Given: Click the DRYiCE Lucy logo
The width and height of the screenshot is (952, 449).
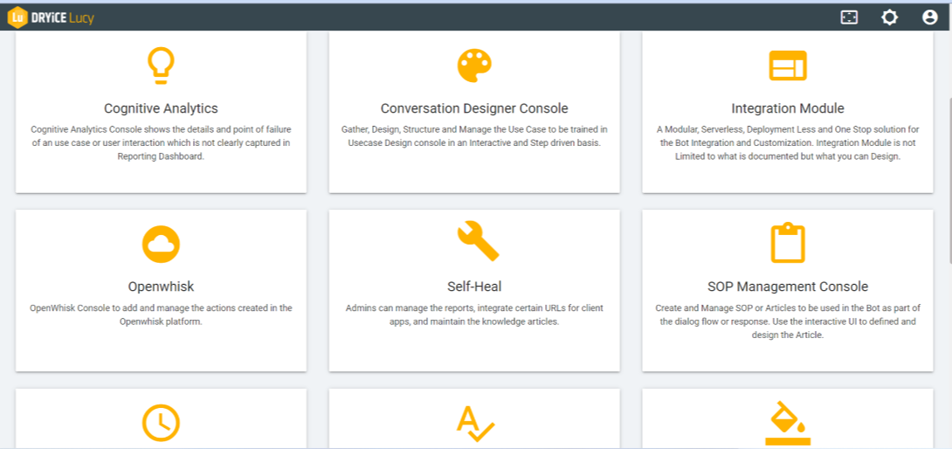Looking at the screenshot, I should (51, 17).
